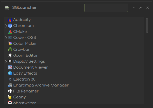Click the Crowbar app icon
Viewport: 153px width, 108px height.
point(10,49)
